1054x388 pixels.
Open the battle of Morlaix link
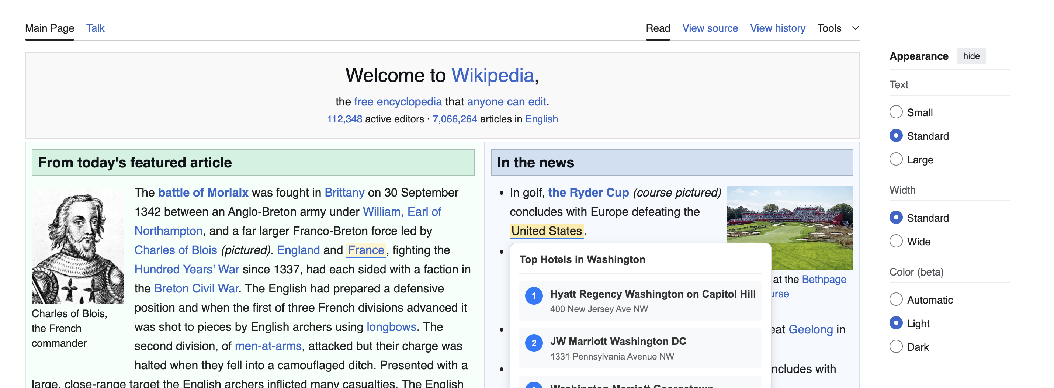203,193
